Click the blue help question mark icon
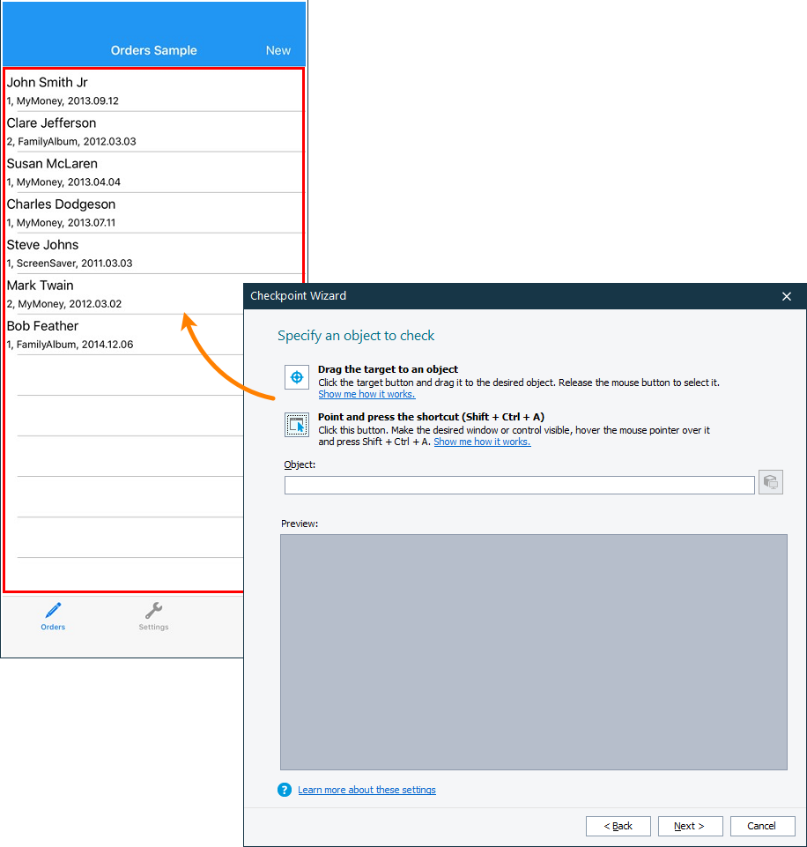Screen dimensions: 807x847 pyautogui.click(x=284, y=790)
